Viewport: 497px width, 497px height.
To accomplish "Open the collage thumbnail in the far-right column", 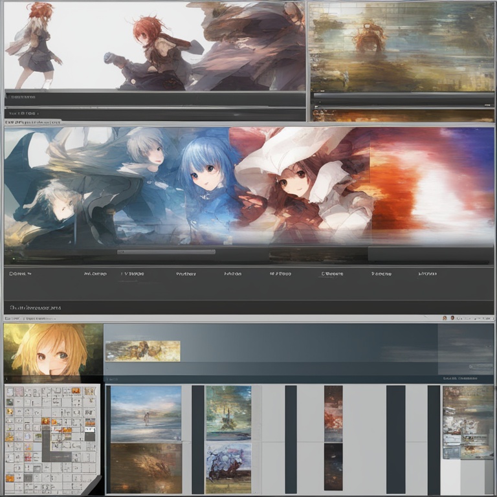I will tap(468, 422).
